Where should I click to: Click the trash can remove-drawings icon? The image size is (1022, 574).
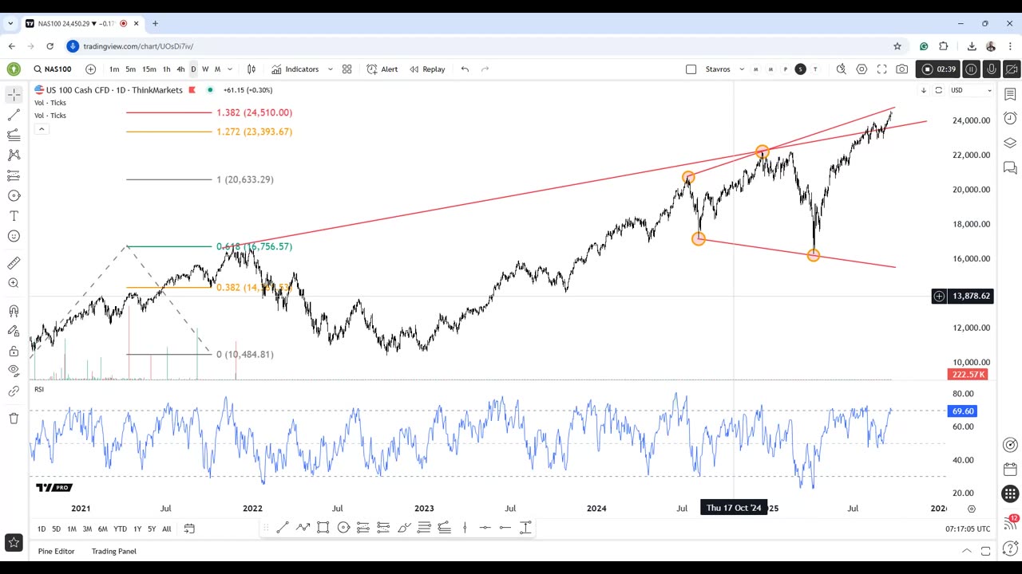tap(14, 419)
